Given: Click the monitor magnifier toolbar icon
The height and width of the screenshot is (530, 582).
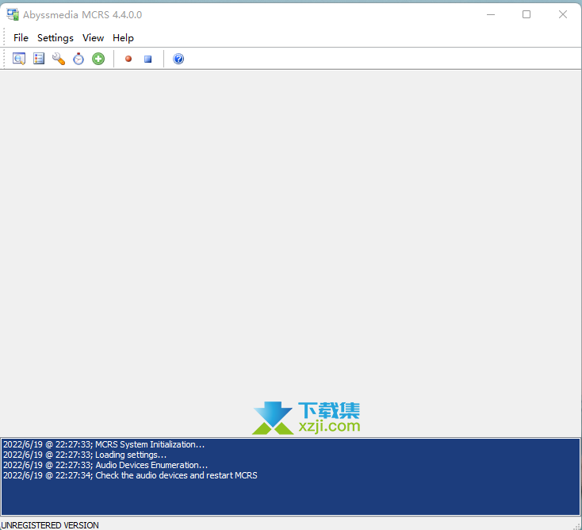Looking at the screenshot, I should [x=19, y=59].
